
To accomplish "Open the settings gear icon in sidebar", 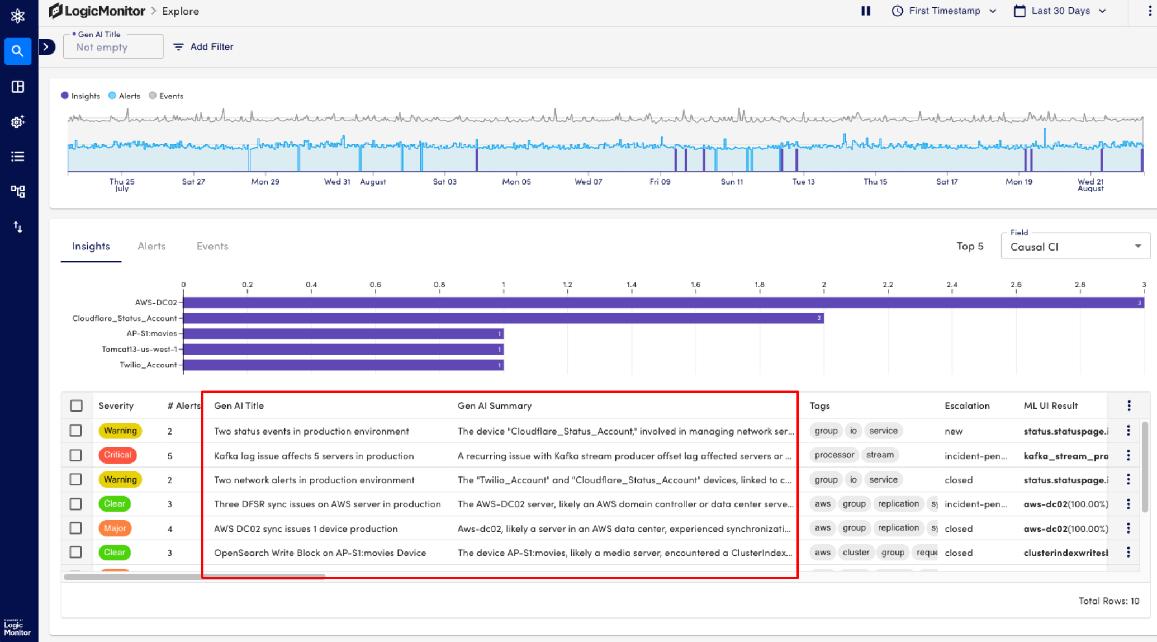I will pyautogui.click(x=18, y=122).
